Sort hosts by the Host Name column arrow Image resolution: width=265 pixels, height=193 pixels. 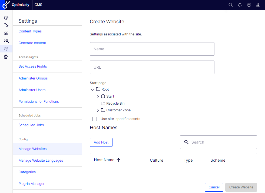118,160
